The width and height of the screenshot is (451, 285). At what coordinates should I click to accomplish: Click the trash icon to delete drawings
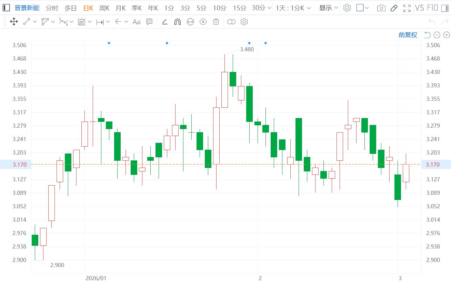coord(216,22)
